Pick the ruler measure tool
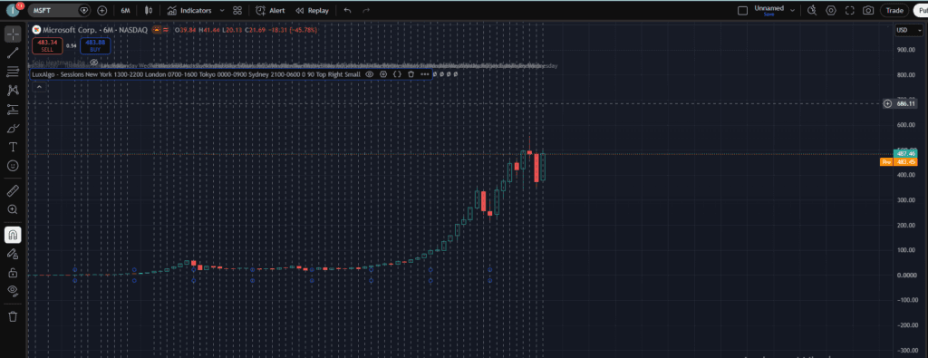 (x=13, y=190)
